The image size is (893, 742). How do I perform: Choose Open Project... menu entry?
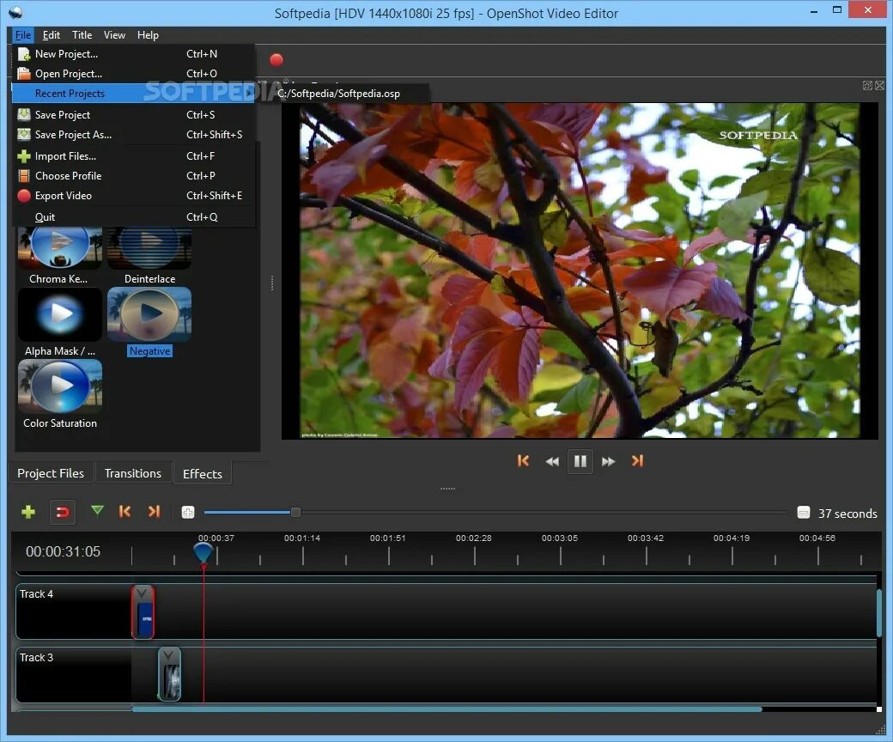(133, 74)
